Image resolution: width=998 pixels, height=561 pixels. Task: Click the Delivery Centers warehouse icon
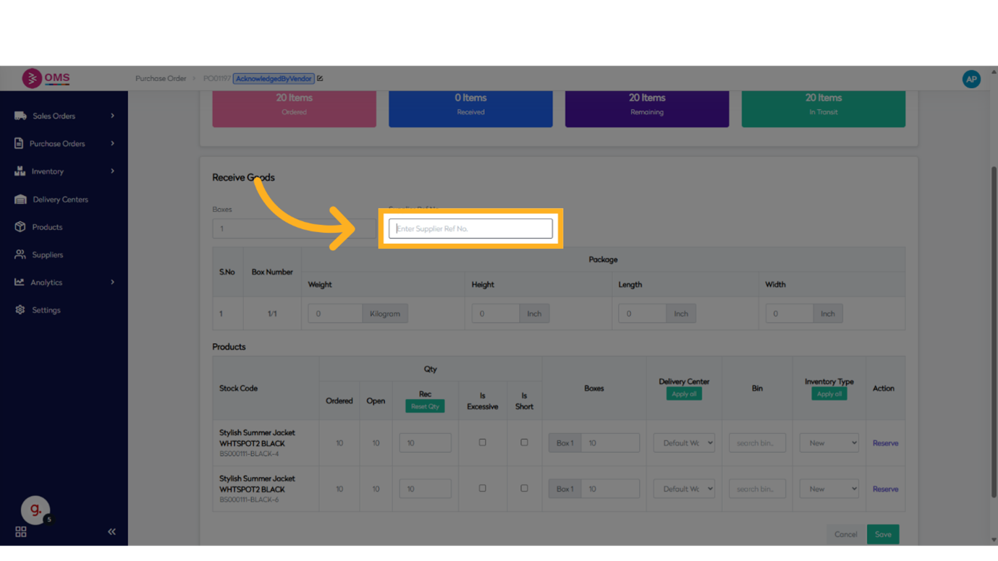click(x=20, y=200)
